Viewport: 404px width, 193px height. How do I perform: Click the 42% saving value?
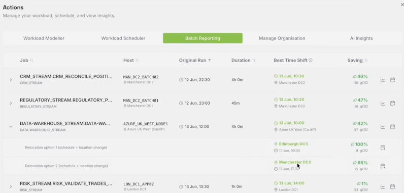pyautogui.click(x=362, y=123)
